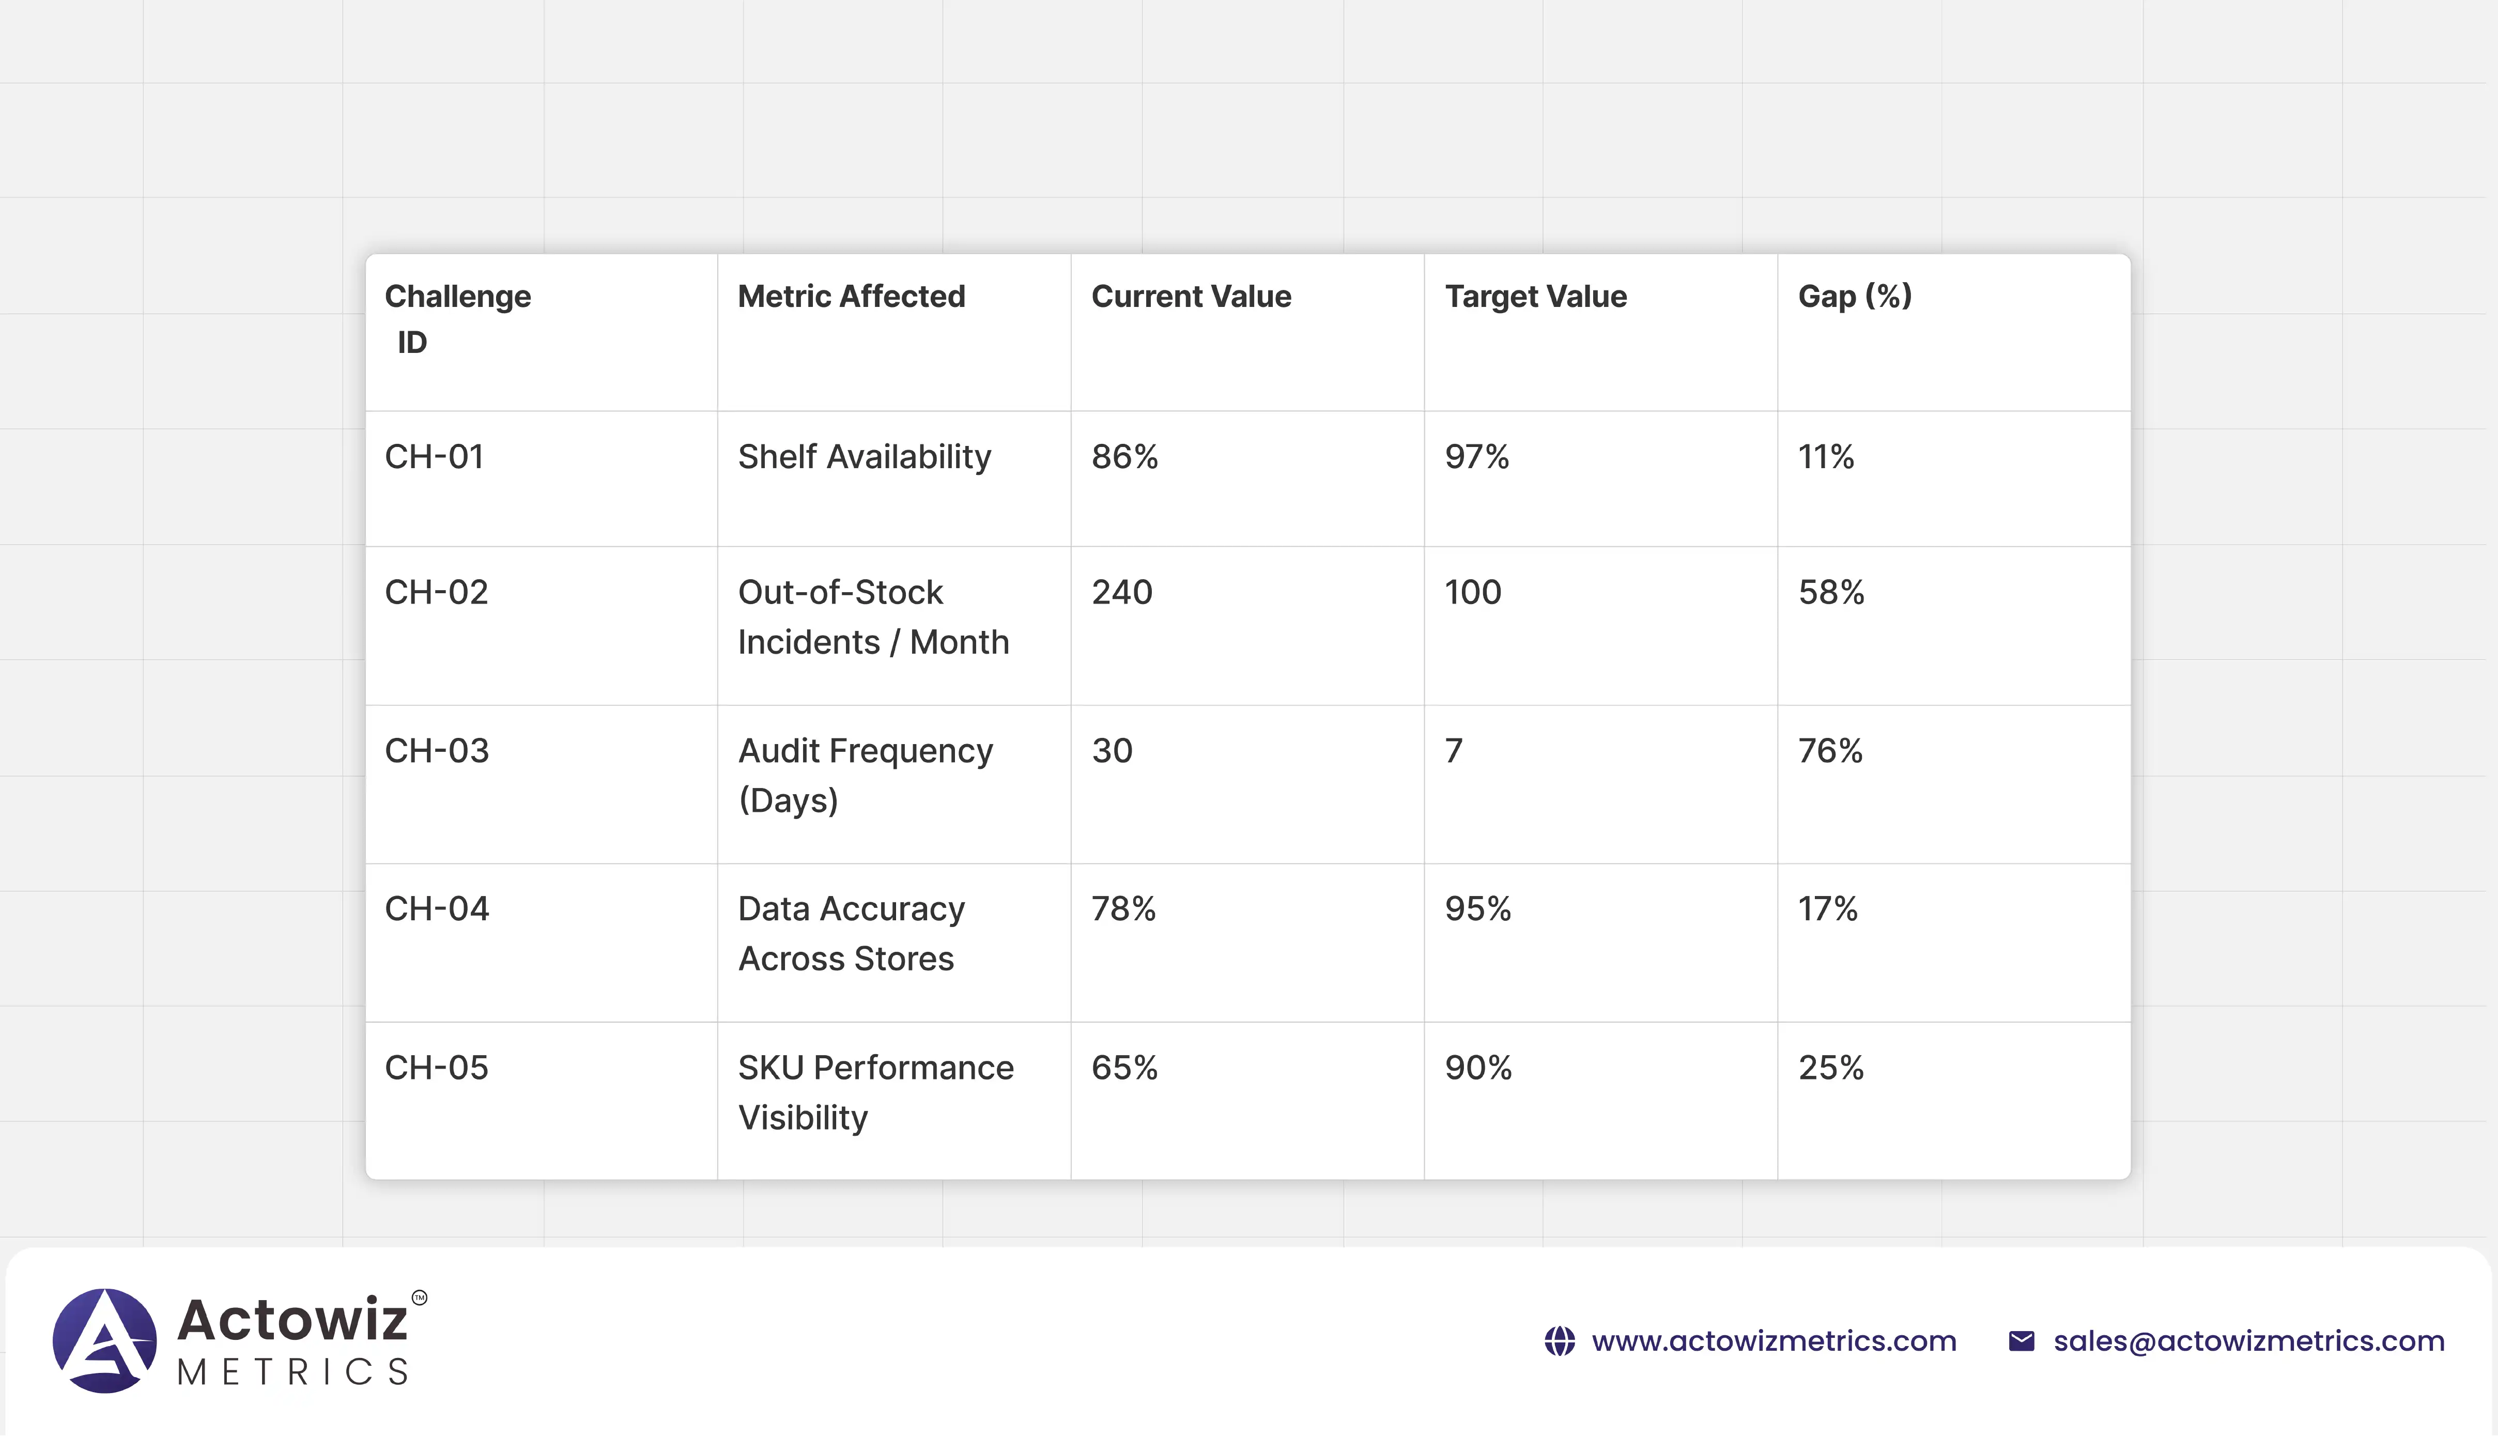
Task: Select the CH-05 identifier cell
Action: [x=436, y=1068]
